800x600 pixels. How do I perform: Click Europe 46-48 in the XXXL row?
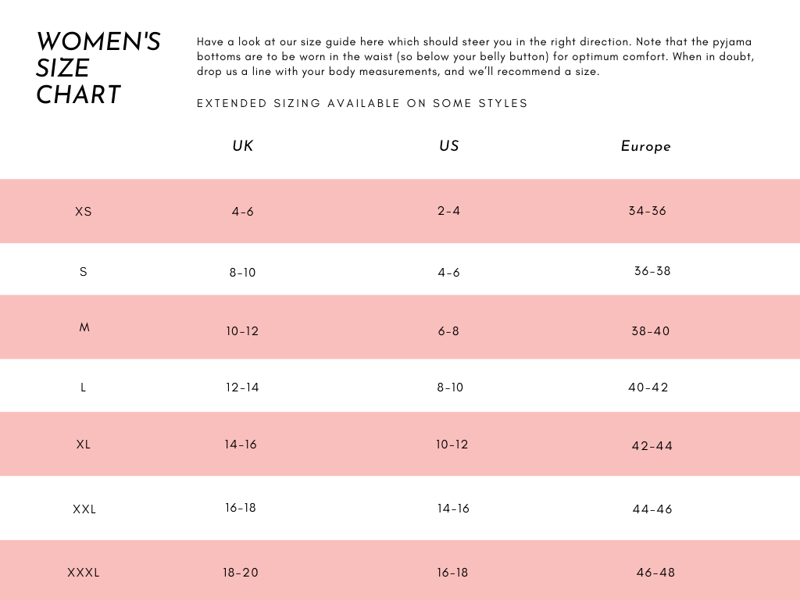[655, 573]
